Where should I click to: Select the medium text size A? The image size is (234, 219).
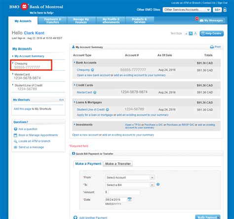(191, 33)
